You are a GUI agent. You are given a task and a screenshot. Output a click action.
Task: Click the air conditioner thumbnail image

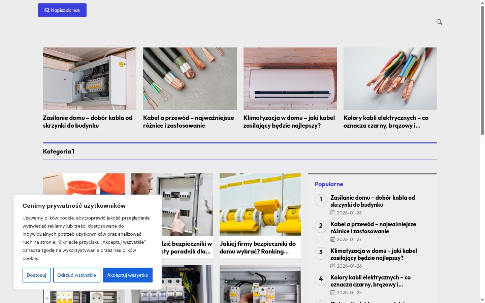(290, 79)
